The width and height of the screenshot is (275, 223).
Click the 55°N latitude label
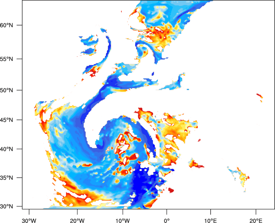pos(7,59)
